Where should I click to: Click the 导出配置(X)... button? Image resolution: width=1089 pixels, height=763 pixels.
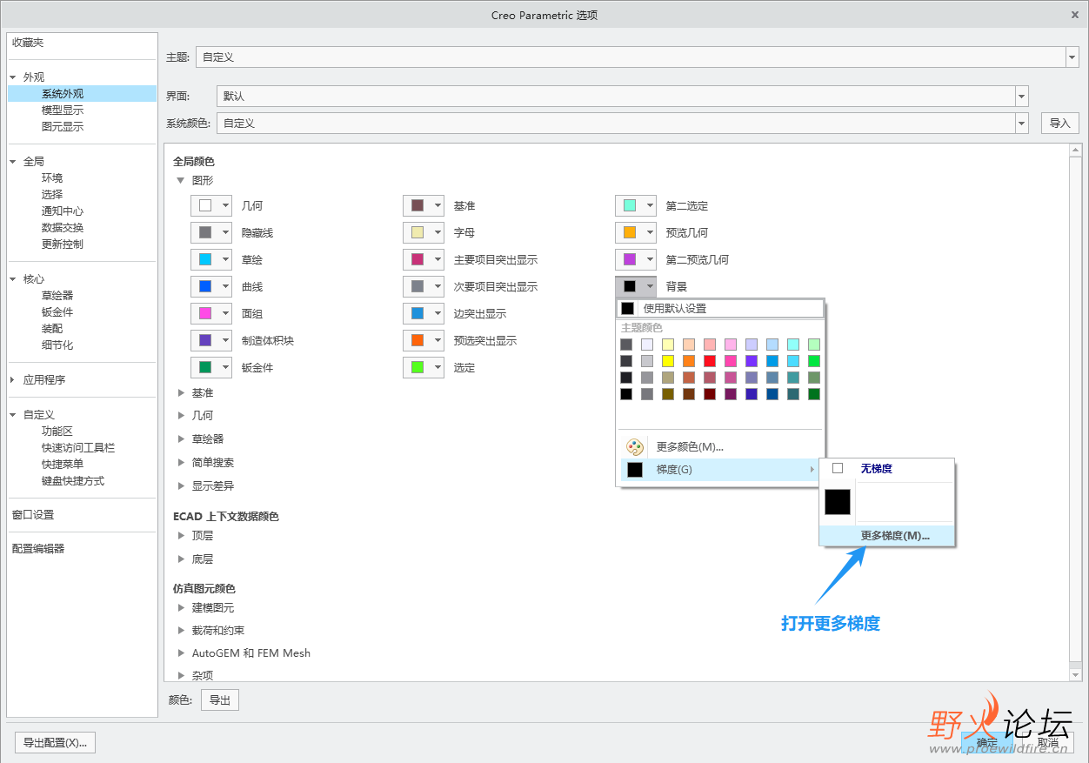[56, 743]
